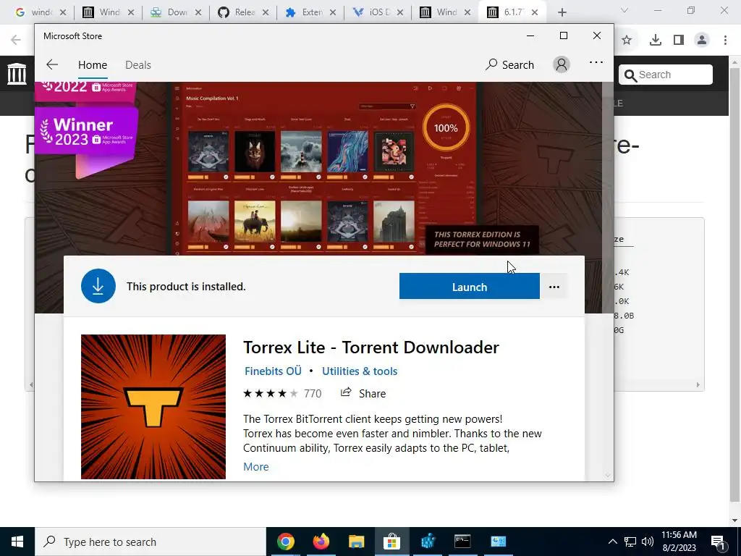Close the 6.1.7 browser tab
The width and height of the screenshot is (741, 556).
point(535,12)
